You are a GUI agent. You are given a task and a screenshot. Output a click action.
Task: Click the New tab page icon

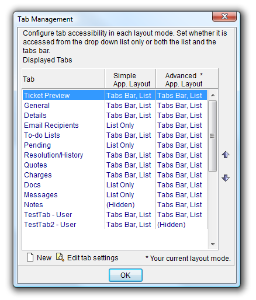tap(30, 257)
